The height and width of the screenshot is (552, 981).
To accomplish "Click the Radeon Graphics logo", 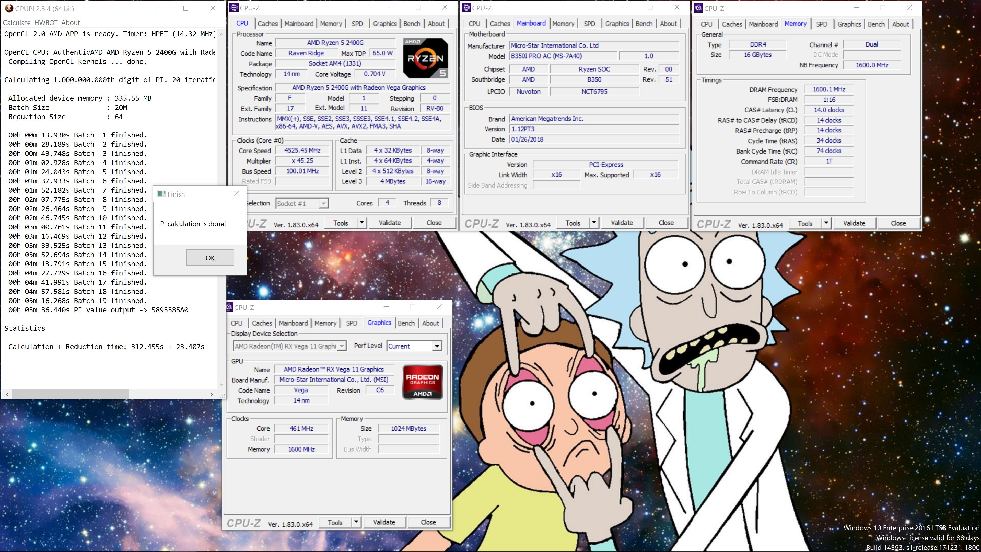I will (x=422, y=382).
